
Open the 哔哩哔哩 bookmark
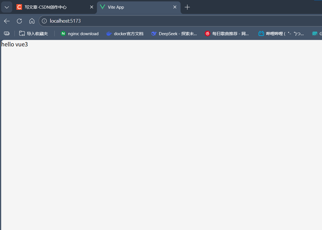pos(281,33)
